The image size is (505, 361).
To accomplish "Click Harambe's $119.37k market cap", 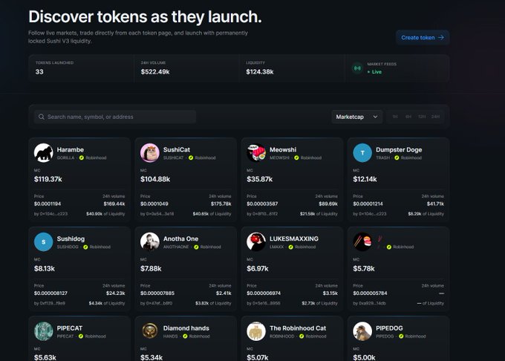I will [48, 179].
